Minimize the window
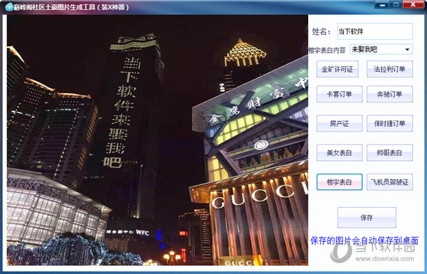The height and width of the screenshot is (274, 427). (x=381, y=5)
